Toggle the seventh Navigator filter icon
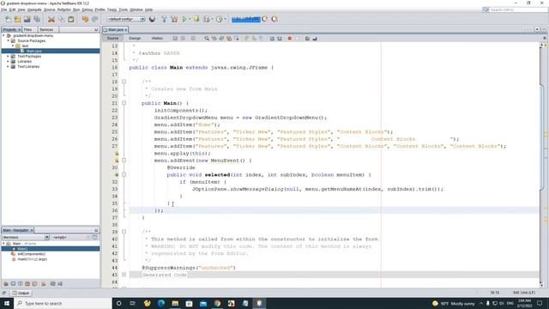The image size is (549, 309). coord(53,284)
